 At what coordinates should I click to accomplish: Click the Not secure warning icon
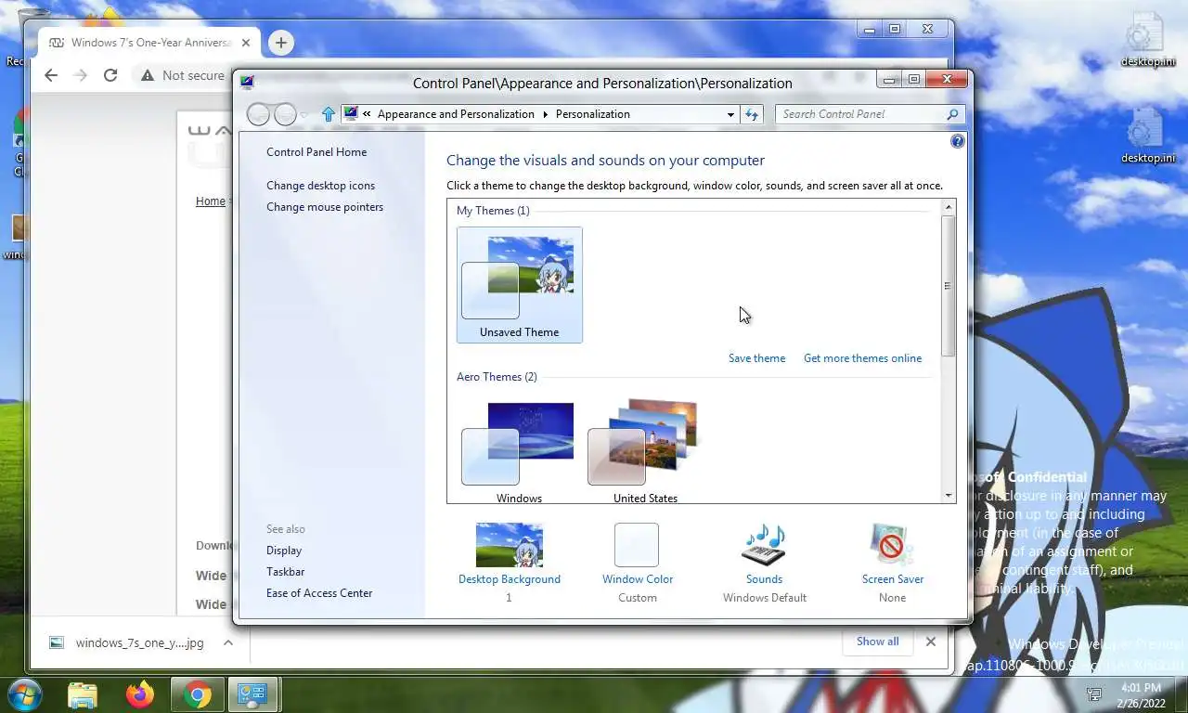pyautogui.click(x=147, y=75)
